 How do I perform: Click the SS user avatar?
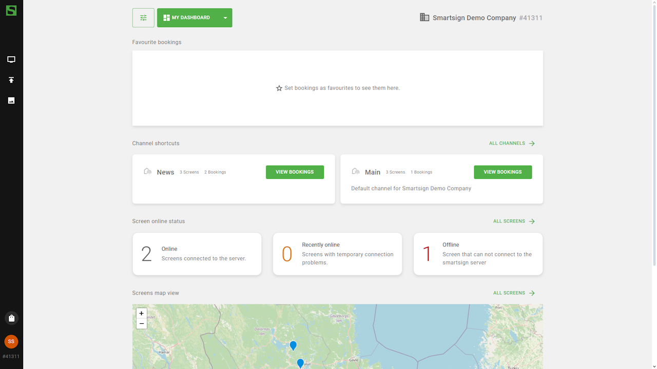pyautogui.click(x=11, y=341)
